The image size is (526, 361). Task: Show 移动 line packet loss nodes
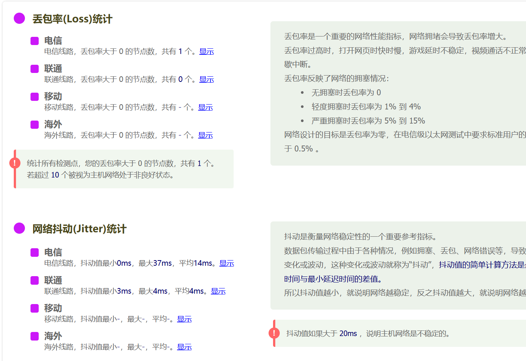[205, 107]
